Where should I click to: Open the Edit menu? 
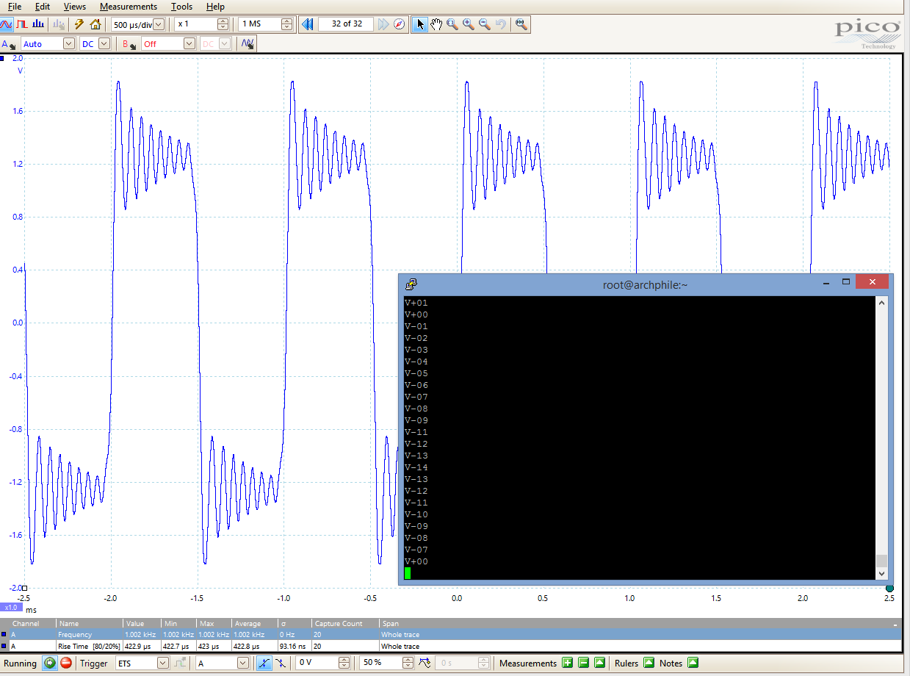[x=43, y=7]
